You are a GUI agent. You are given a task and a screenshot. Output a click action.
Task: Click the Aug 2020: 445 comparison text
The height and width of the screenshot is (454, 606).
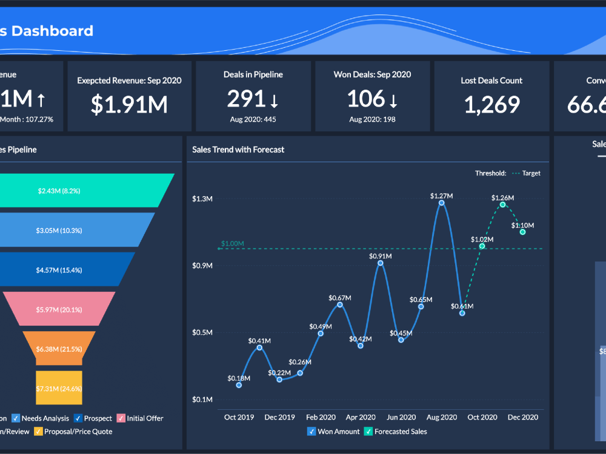253,119
